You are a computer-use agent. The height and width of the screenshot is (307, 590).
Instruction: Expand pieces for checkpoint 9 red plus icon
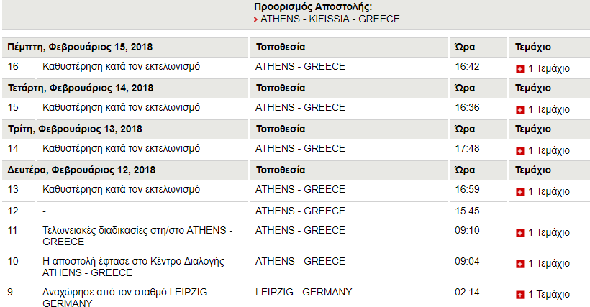(x=520, y=295)
